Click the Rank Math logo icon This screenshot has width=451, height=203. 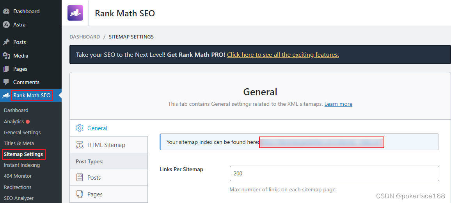75,13
